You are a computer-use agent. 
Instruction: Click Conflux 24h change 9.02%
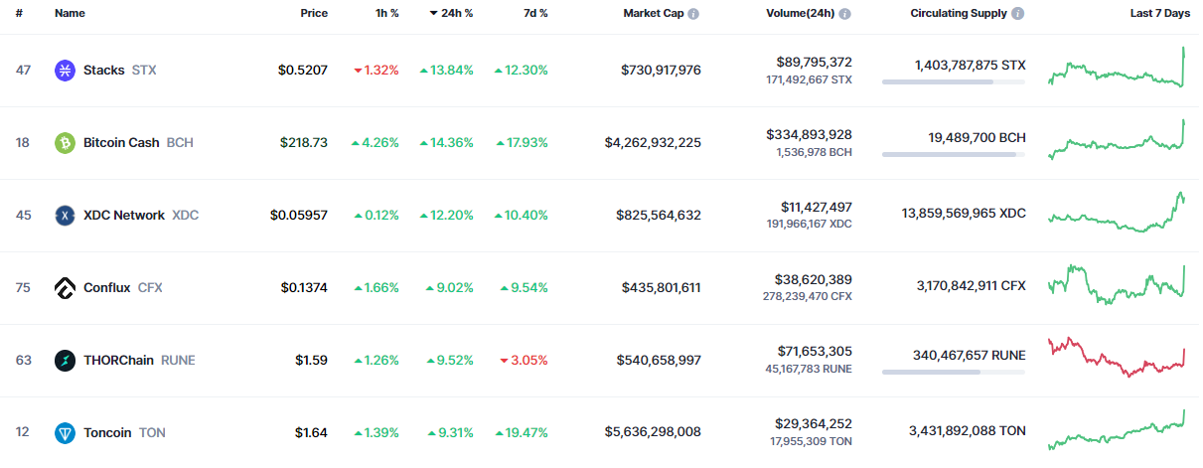coord(449,288)
